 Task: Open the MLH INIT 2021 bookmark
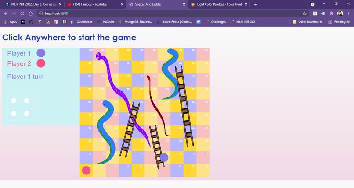(243, 22)
